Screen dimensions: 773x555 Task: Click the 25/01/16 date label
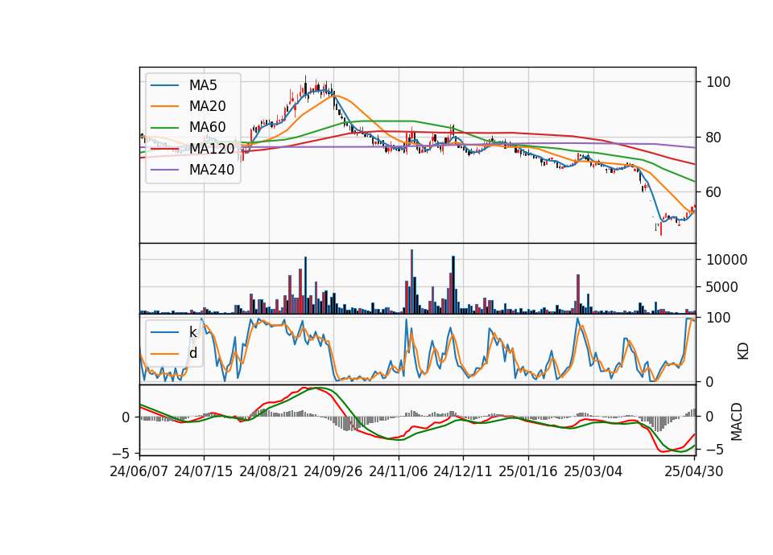coord(528,471)
